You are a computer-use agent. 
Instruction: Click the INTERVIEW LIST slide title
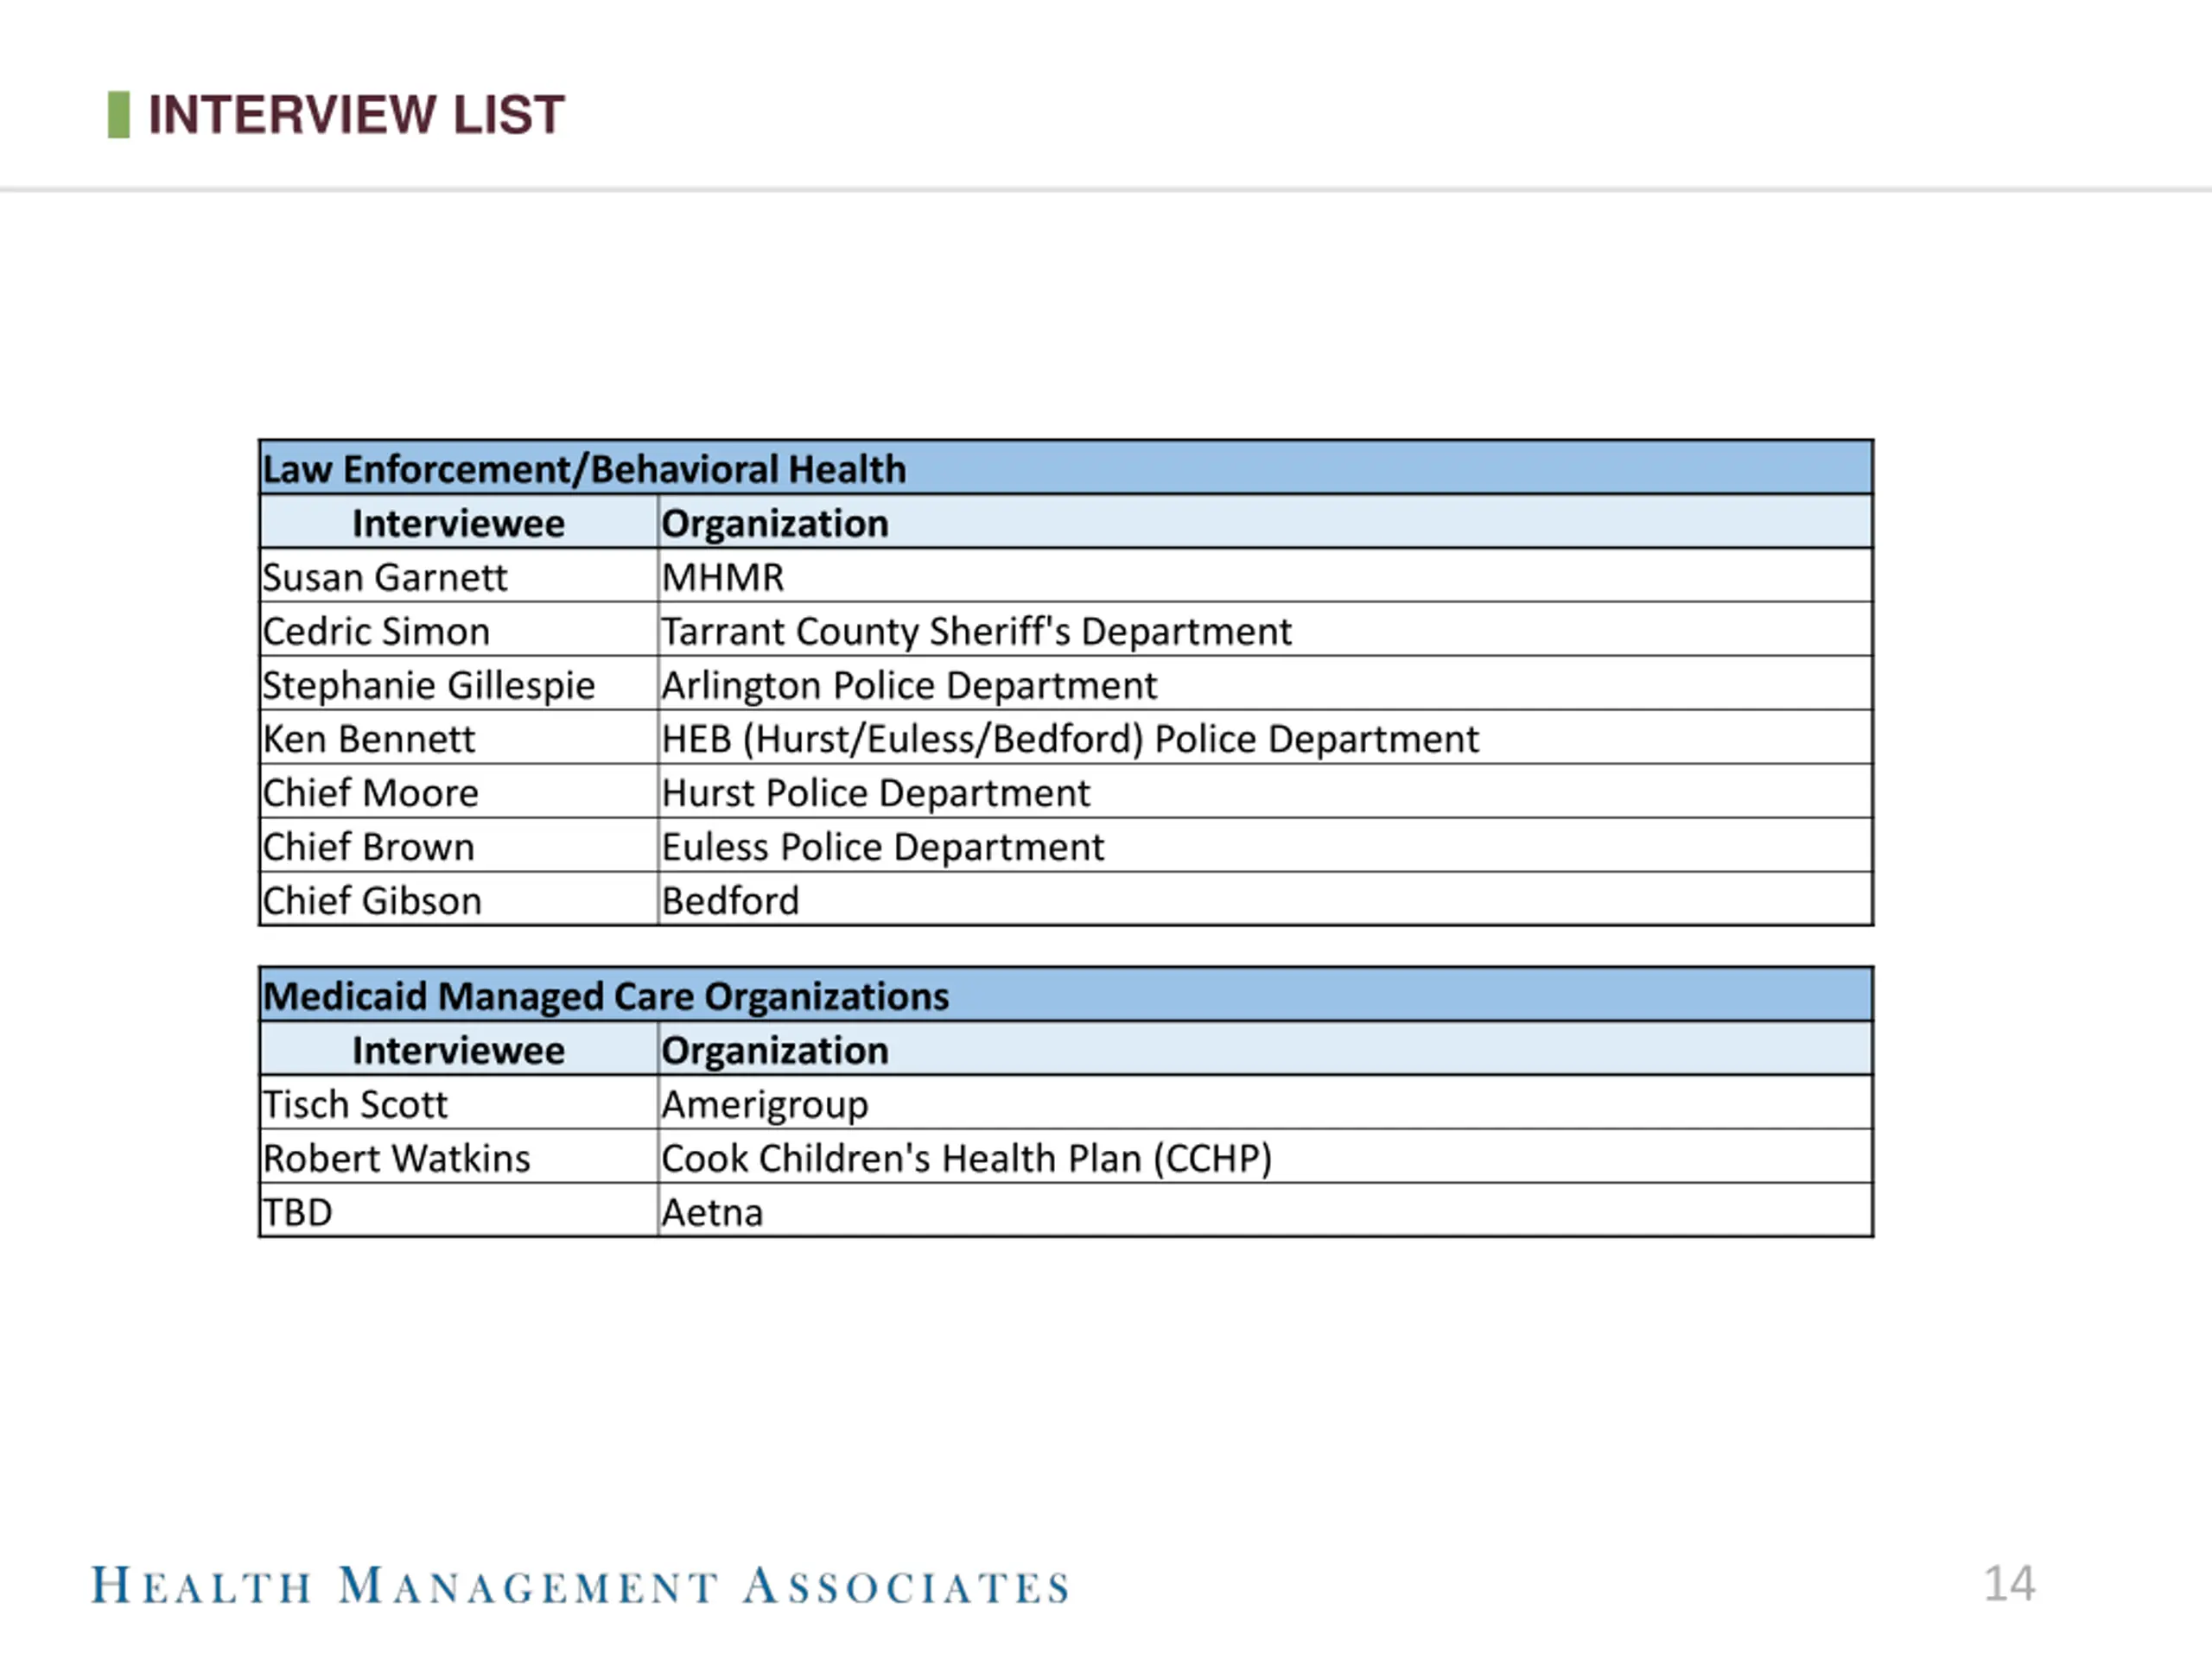coord(356,115)
